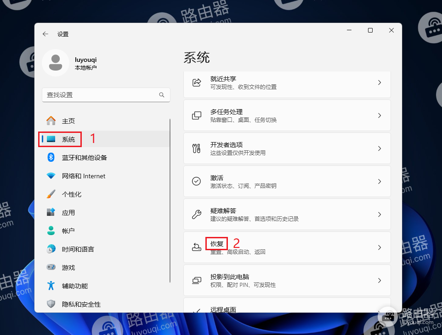Click the 主页 home icon

[x=51, y=121]
